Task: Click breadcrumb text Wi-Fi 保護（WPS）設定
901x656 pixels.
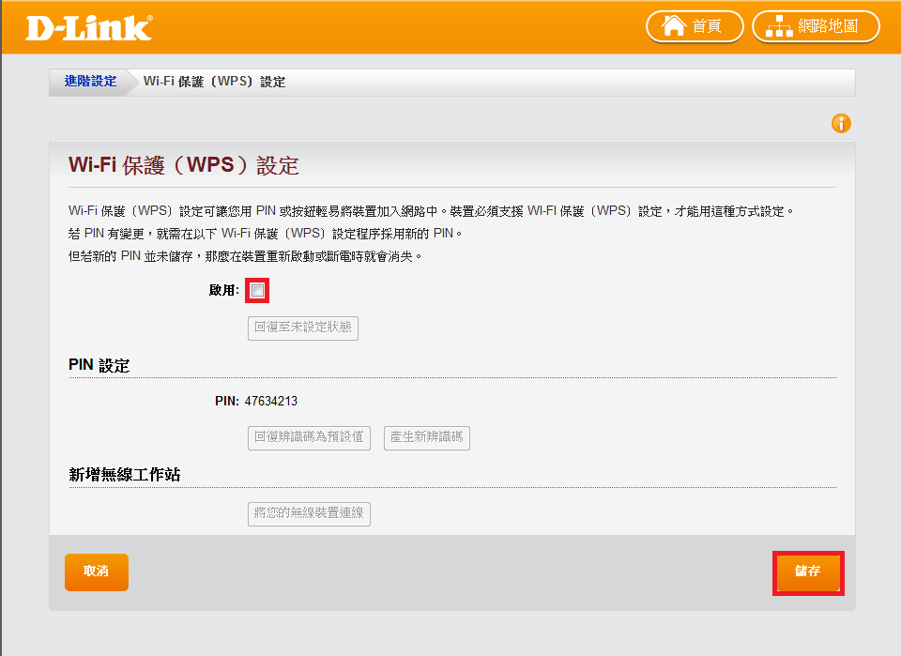Action: 214,82
